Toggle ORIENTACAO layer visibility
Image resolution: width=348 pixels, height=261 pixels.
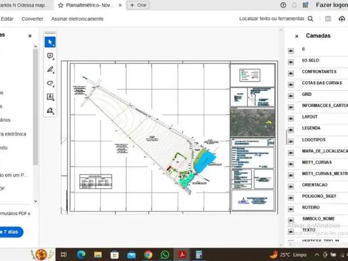tap(291, 187)
